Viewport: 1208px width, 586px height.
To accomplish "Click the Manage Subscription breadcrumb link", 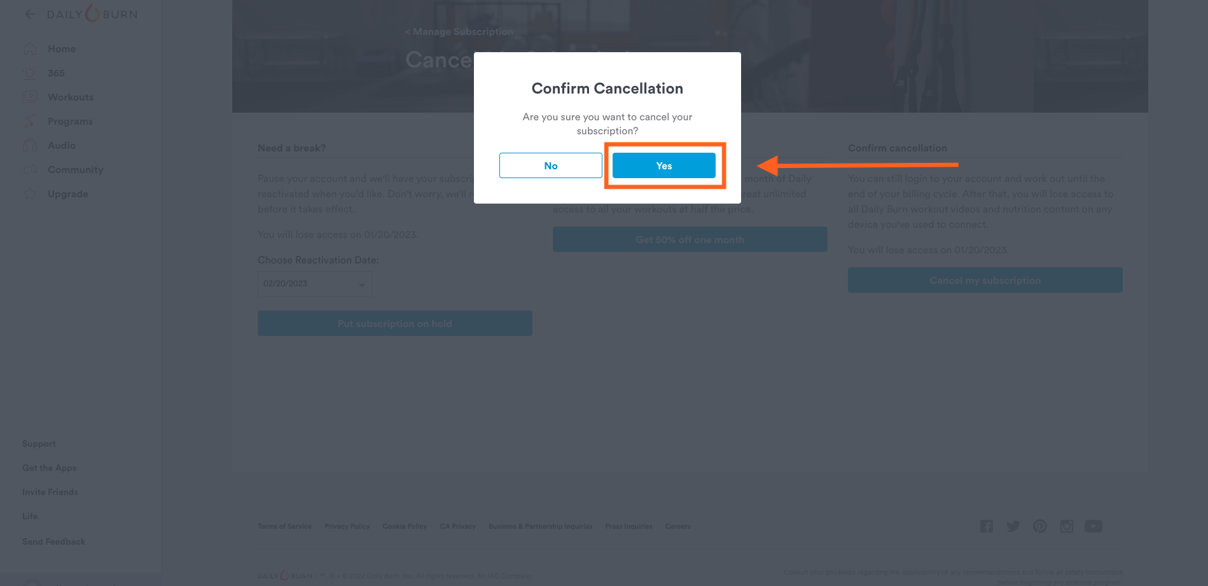I will (459, 32).
